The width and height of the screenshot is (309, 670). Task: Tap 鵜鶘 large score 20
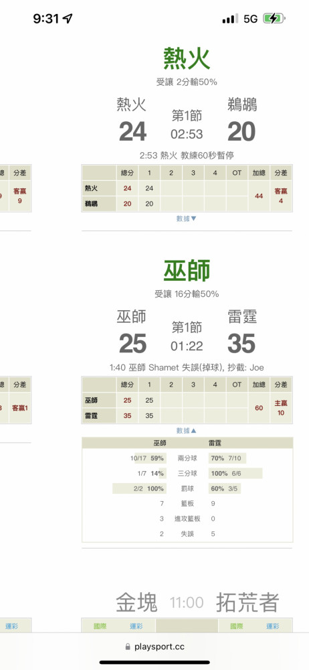coord(241,131)
